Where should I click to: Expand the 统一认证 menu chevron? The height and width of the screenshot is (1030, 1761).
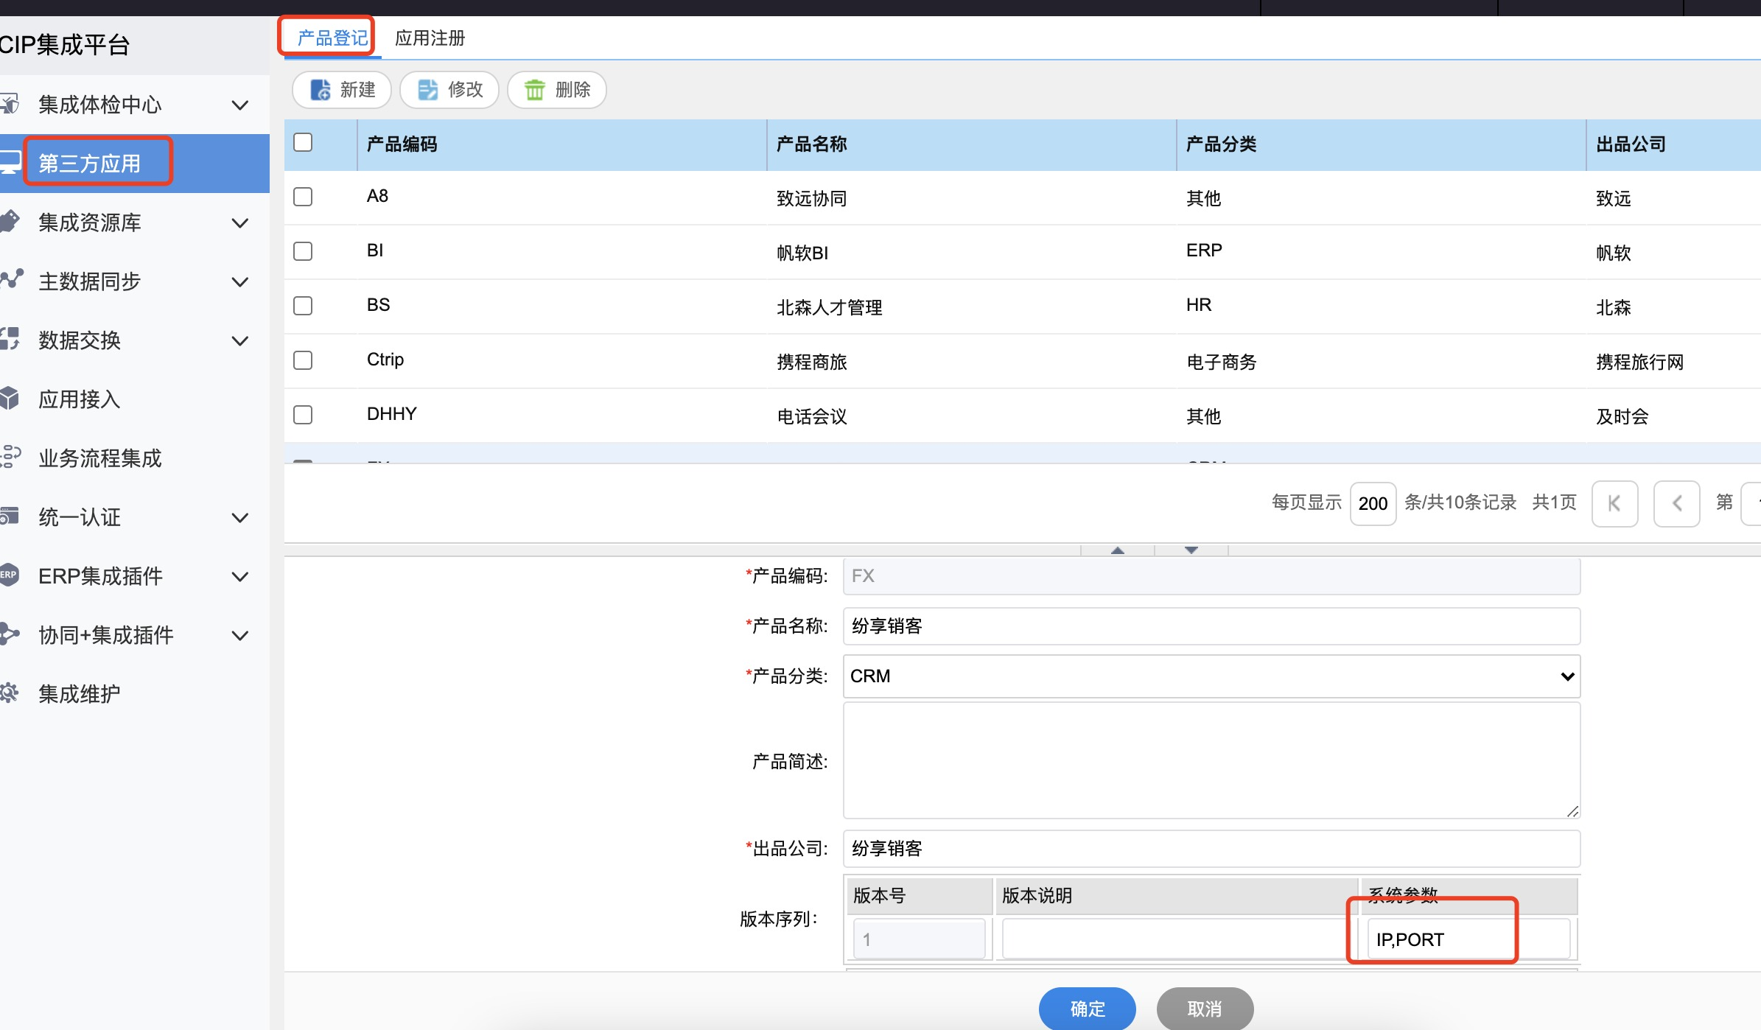(x=239, y=518)
